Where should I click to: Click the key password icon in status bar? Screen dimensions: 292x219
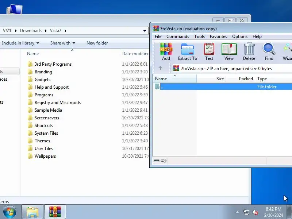click(163, 161)
